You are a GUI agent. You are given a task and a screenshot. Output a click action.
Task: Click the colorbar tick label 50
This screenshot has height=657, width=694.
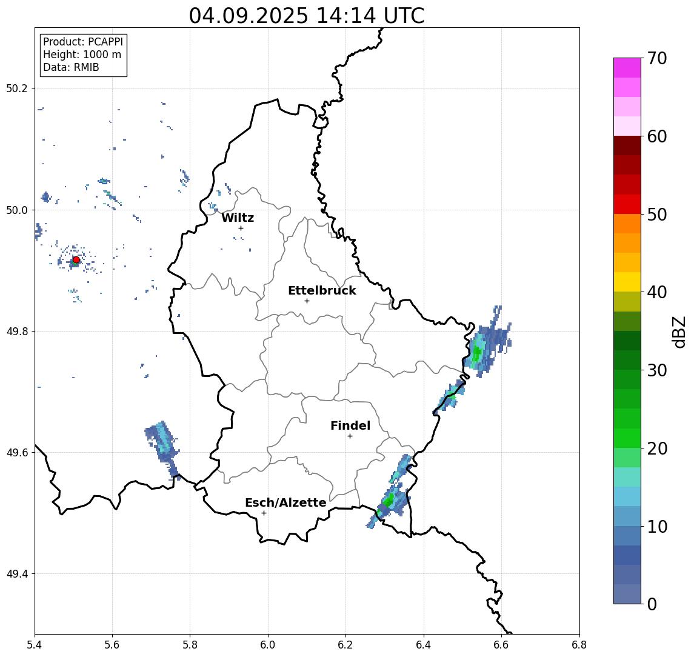click(x=657, y=215)
